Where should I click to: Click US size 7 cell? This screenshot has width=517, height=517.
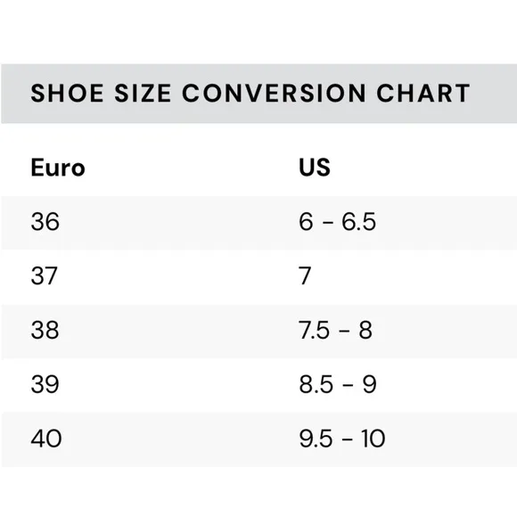pos(305,275)
